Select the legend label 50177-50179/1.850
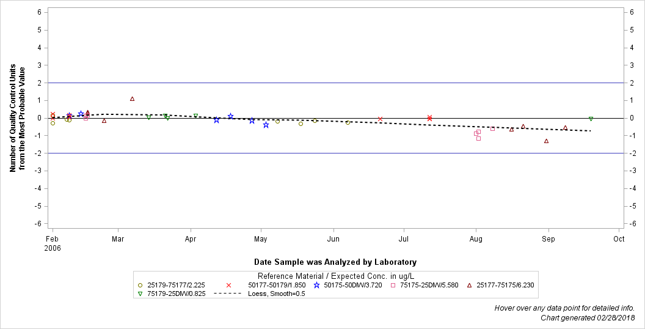 tap(277, 285)
